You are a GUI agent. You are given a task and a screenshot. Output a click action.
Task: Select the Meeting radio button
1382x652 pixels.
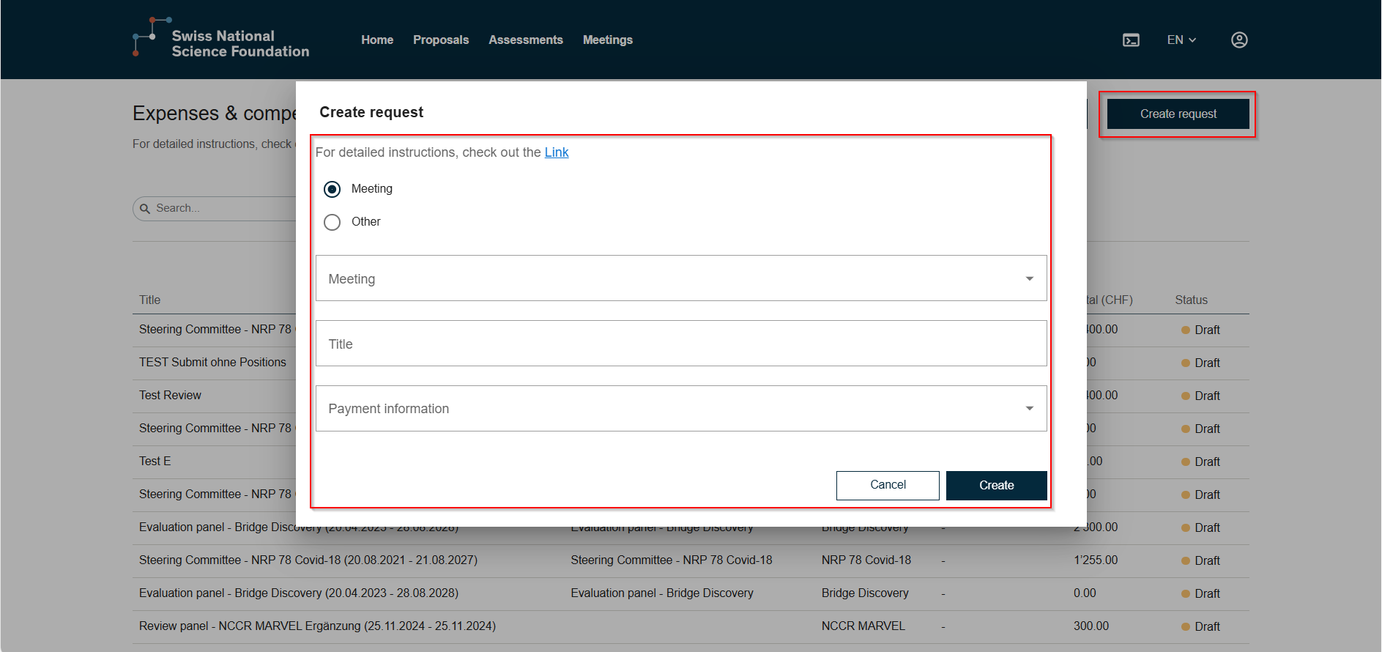click(x=333, y=189)
